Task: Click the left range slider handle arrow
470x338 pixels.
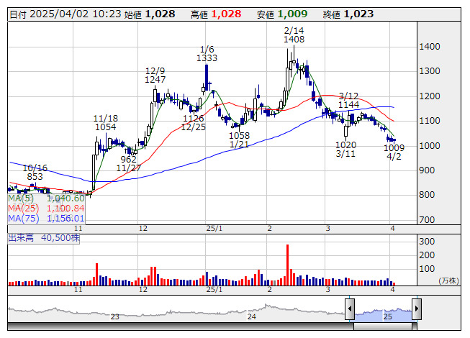Action: pos(350,309)
